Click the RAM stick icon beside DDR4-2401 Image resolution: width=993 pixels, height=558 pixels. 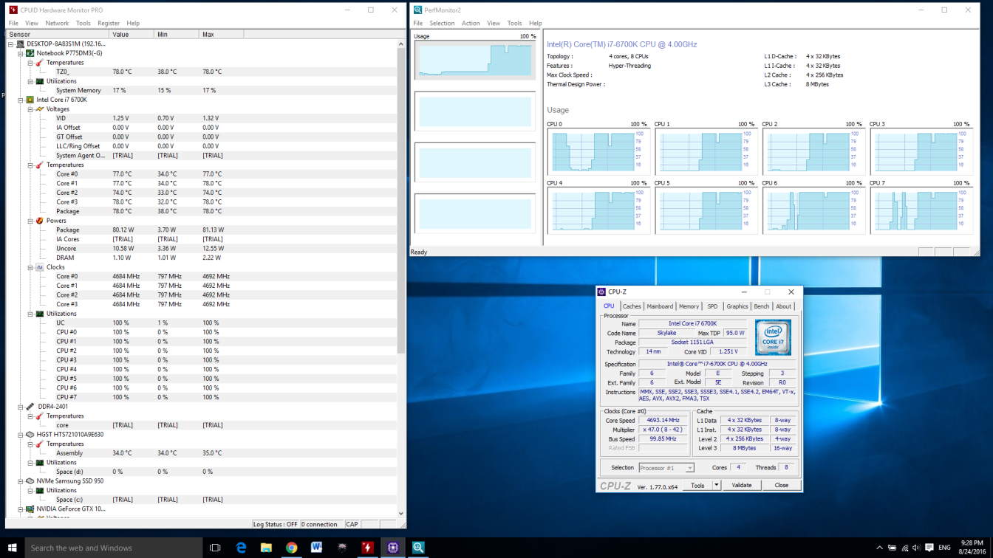30,407
